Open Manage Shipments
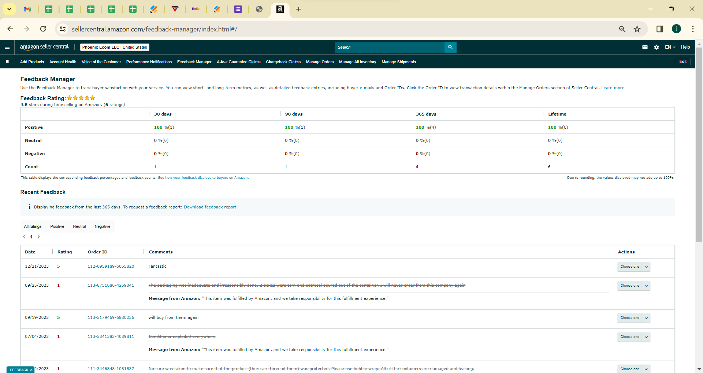The image size is (703, 373). click(399, 62)
